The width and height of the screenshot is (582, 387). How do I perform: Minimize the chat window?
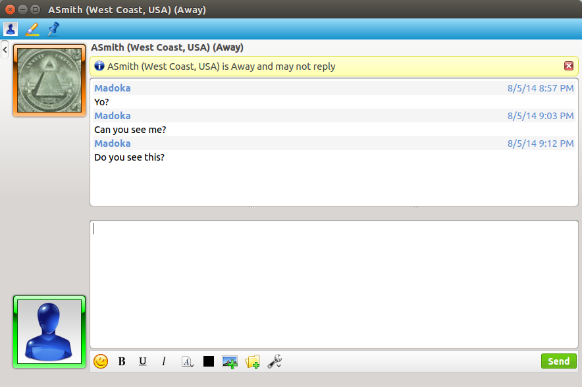23,9
